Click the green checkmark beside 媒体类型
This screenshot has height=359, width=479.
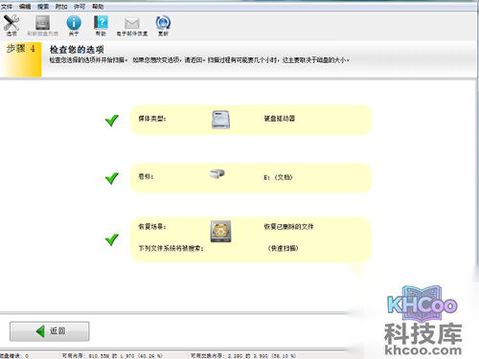(x=112, y=121)
